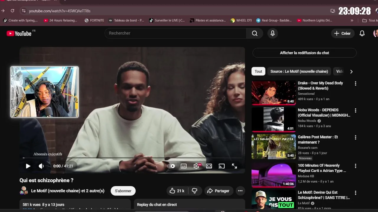Open Drake - Over My Dead Body thumbnail

pos(273,93)
